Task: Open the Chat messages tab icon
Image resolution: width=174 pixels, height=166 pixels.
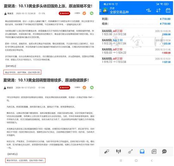Action: coord(164,151)
